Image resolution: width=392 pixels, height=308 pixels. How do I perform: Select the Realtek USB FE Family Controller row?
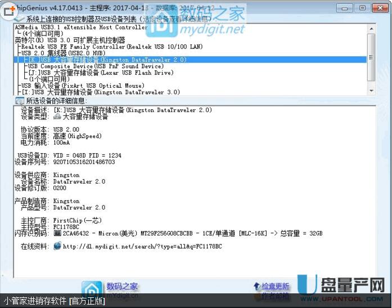(x=112, y=47)
